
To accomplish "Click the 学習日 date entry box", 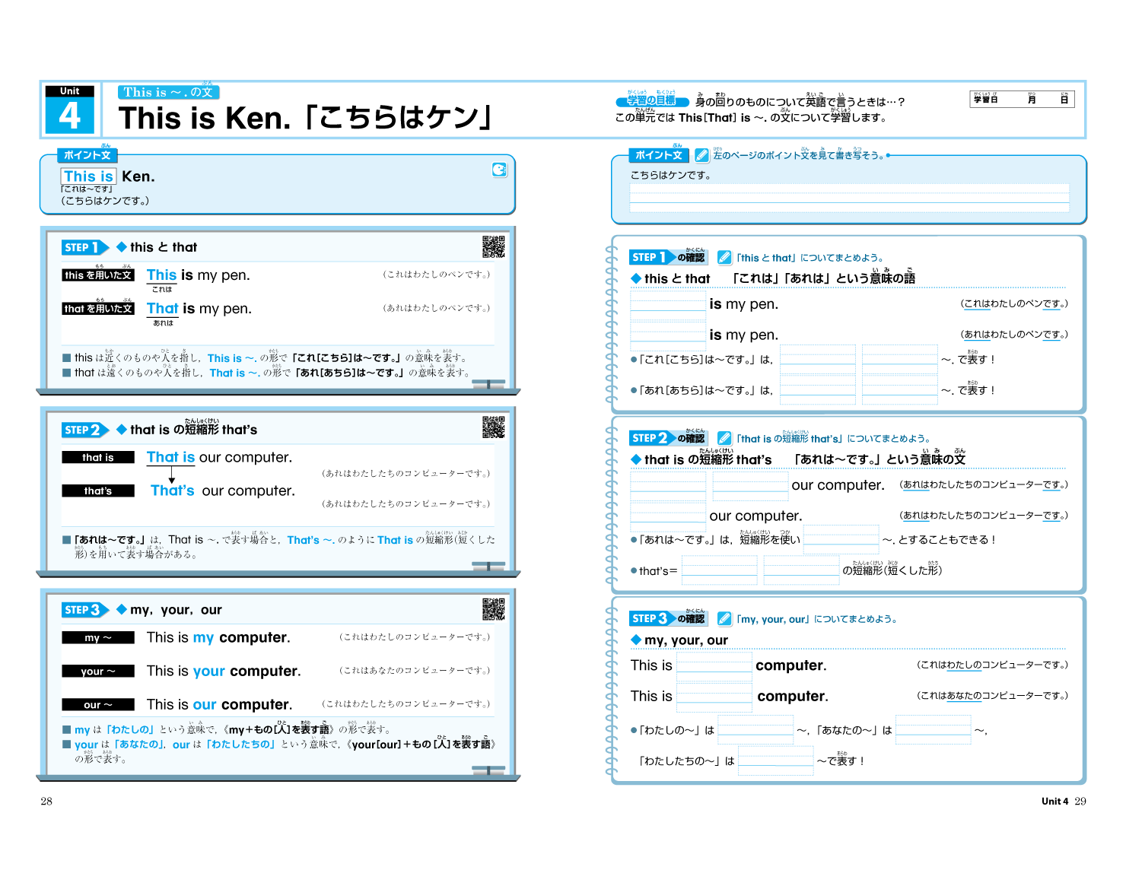I will [1022, 99].
